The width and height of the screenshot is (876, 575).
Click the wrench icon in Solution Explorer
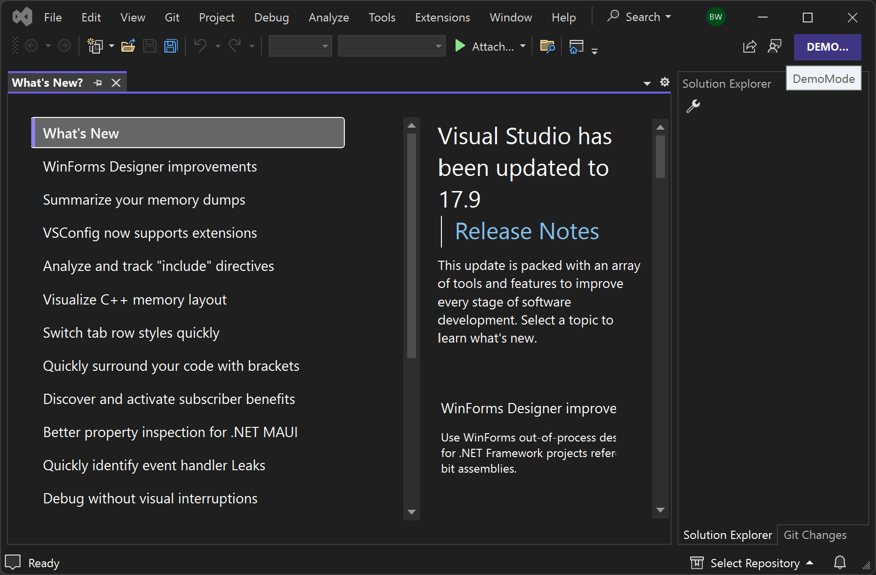pyautogui.click(x=693, y=106)
